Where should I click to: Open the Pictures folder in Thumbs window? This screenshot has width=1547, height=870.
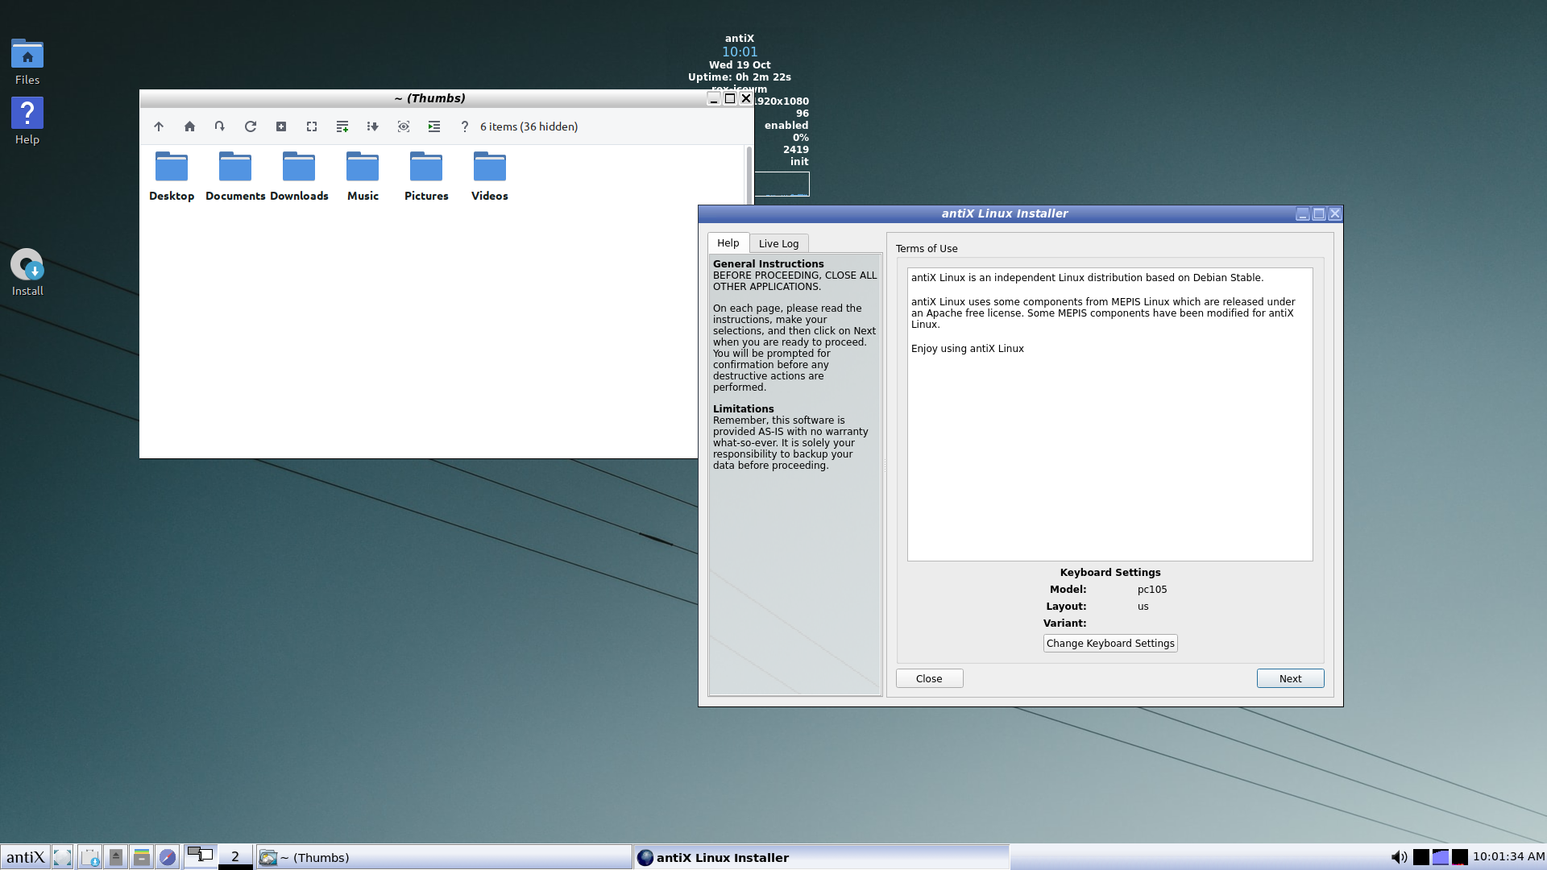point(426,176)
